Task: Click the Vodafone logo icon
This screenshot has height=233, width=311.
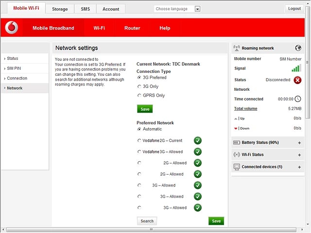Action: coord(12,27)
